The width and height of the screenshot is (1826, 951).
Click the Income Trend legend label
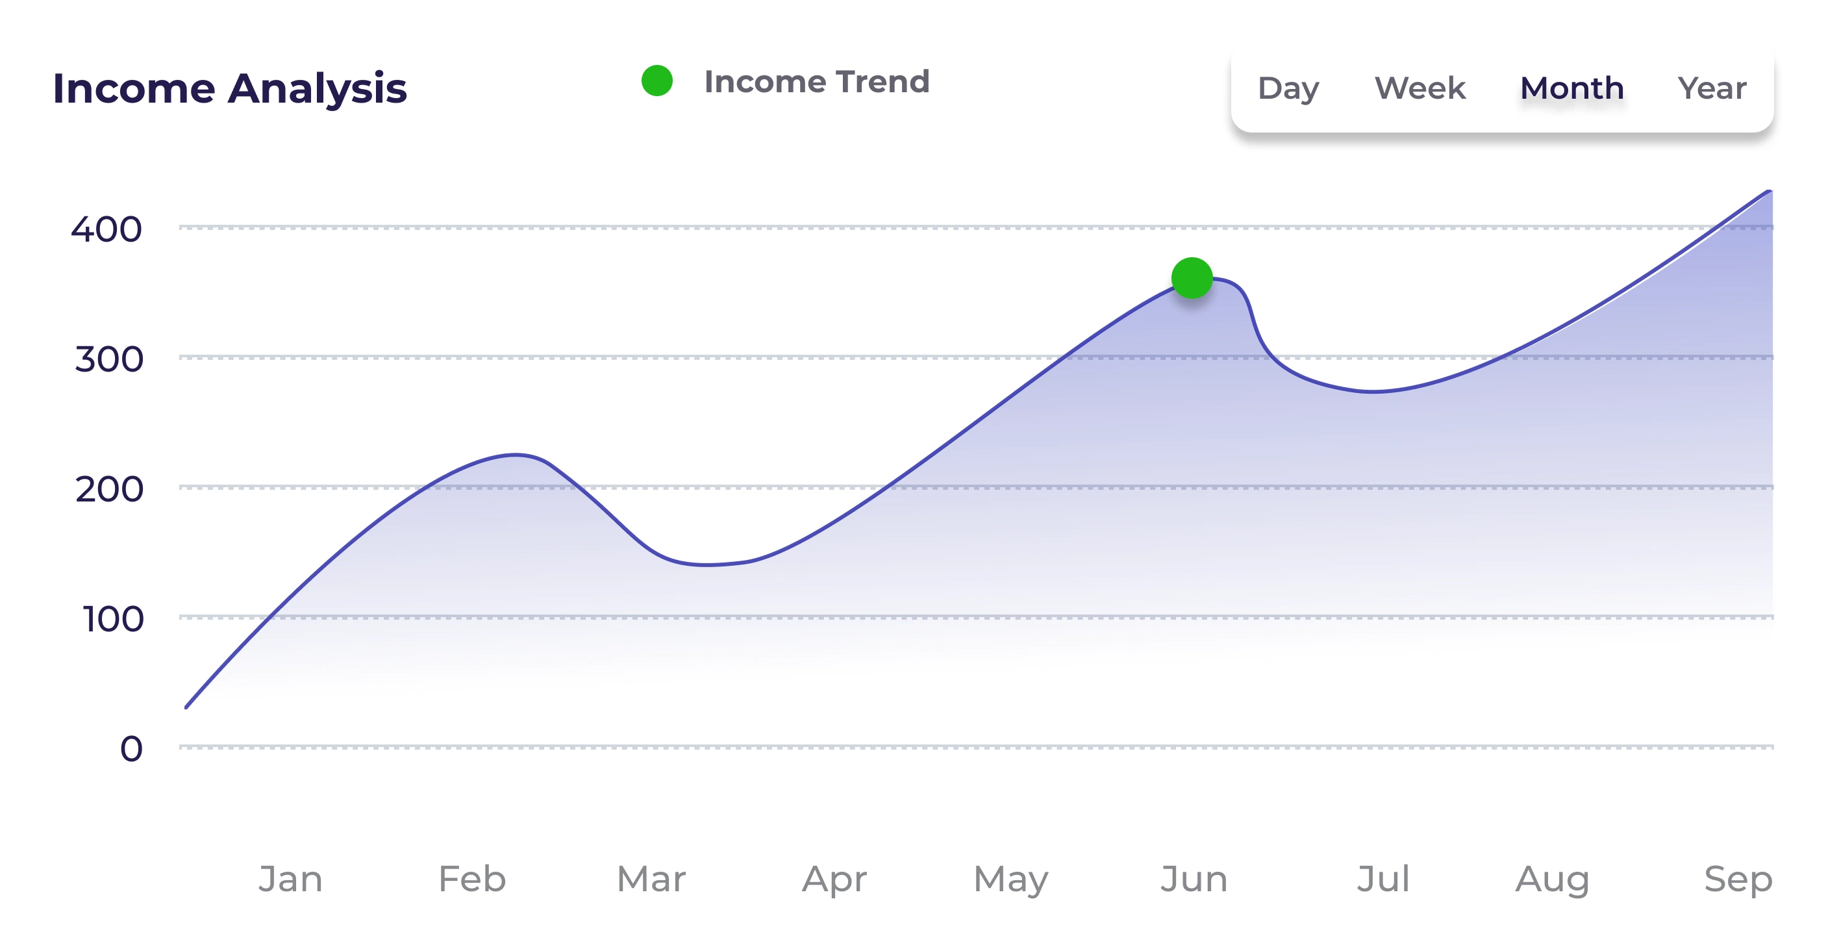817,82
